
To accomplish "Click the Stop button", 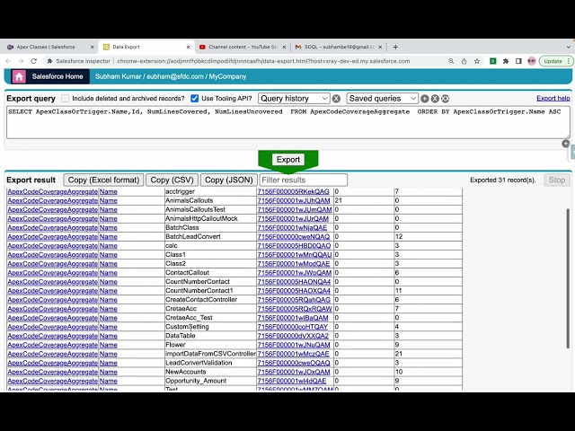I will coord(557,180).
